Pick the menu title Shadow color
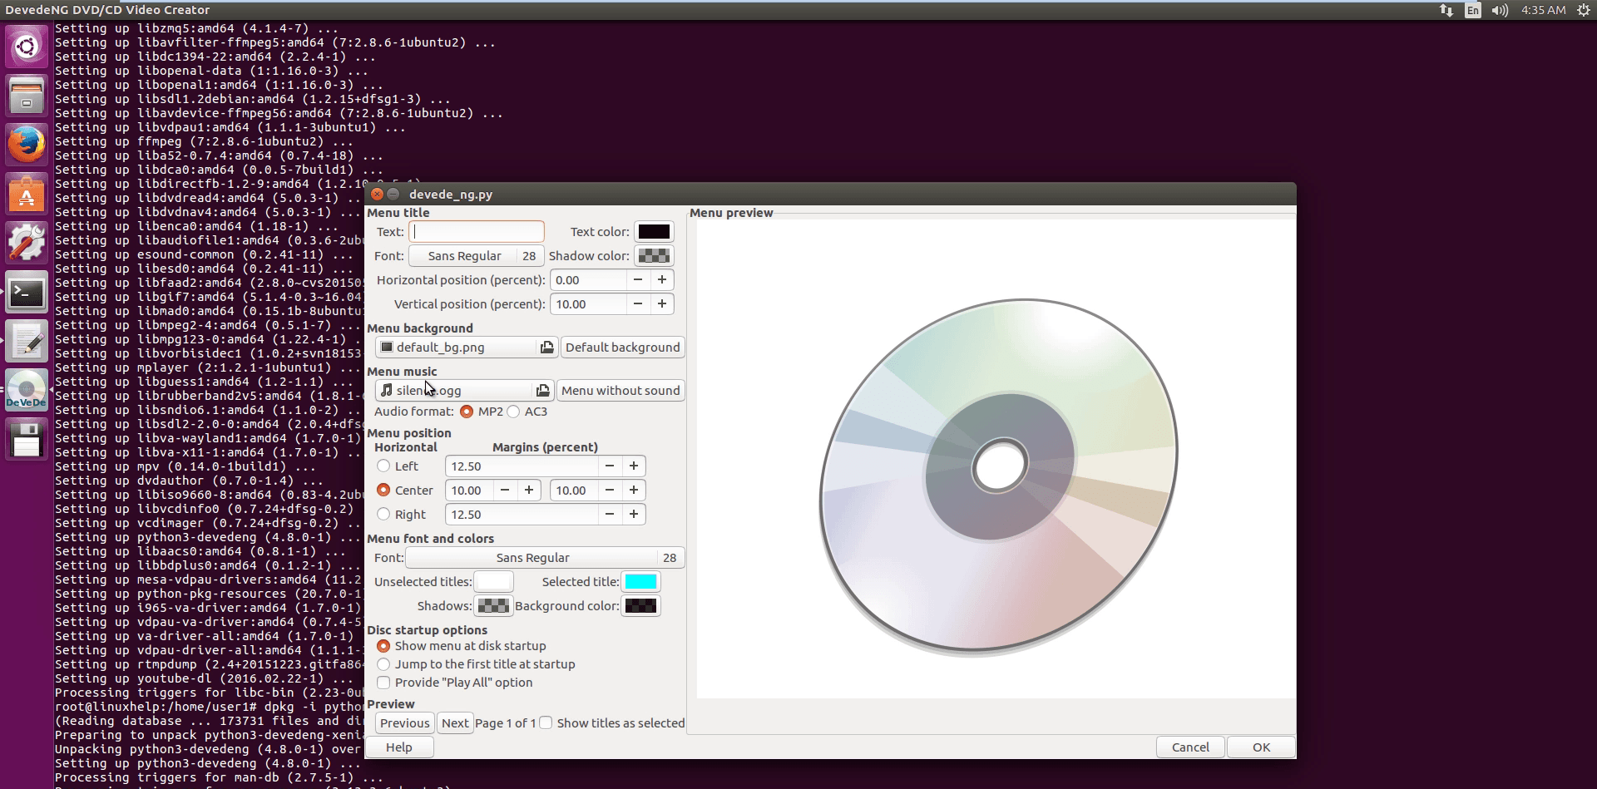The image size is (1597, 789). (x=654, y=256)
